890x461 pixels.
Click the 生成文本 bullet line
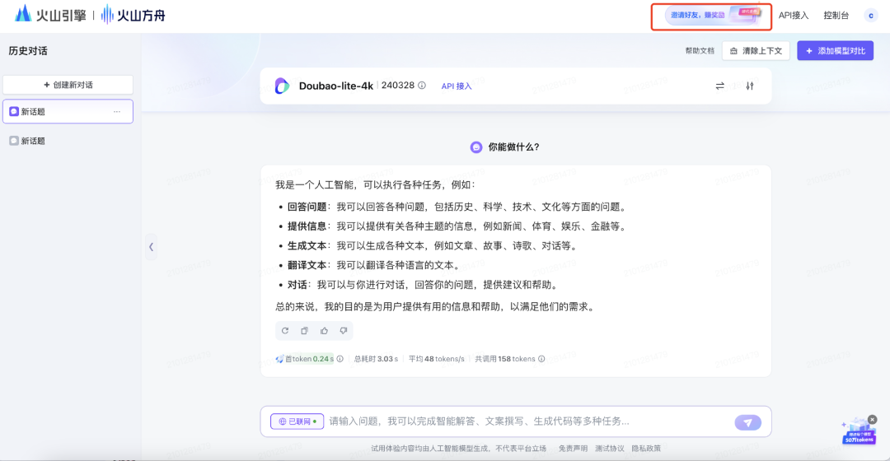point(429,245)
